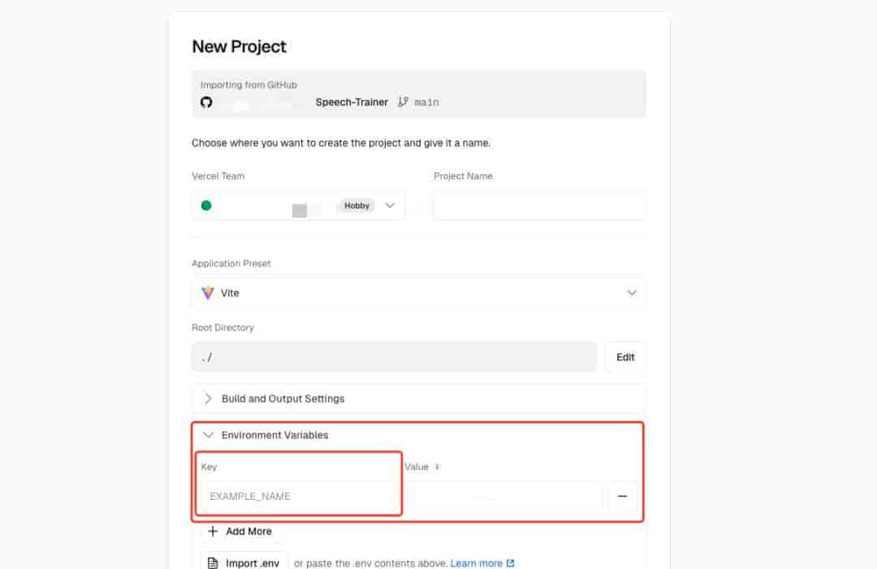The width and height of the screenshot is (877, 569).
Task: Focus the Project Name field
Action: click(539, 206)
